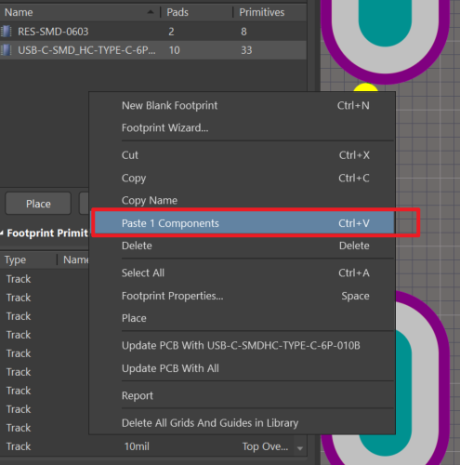The height and width of the screenshot is (465, 460).
Task: Click the Top Ove... layer cell
Action: click(x=265, y=446)
